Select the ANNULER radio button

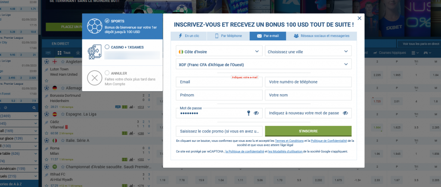(x=107, y=73)
